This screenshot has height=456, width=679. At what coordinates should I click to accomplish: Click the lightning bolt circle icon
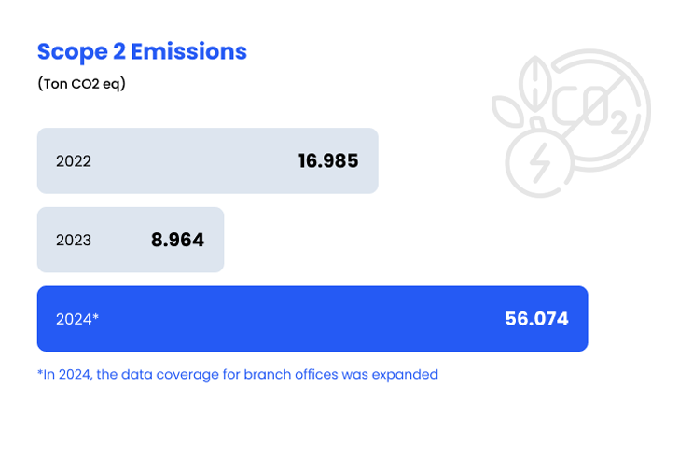(539, 164)
